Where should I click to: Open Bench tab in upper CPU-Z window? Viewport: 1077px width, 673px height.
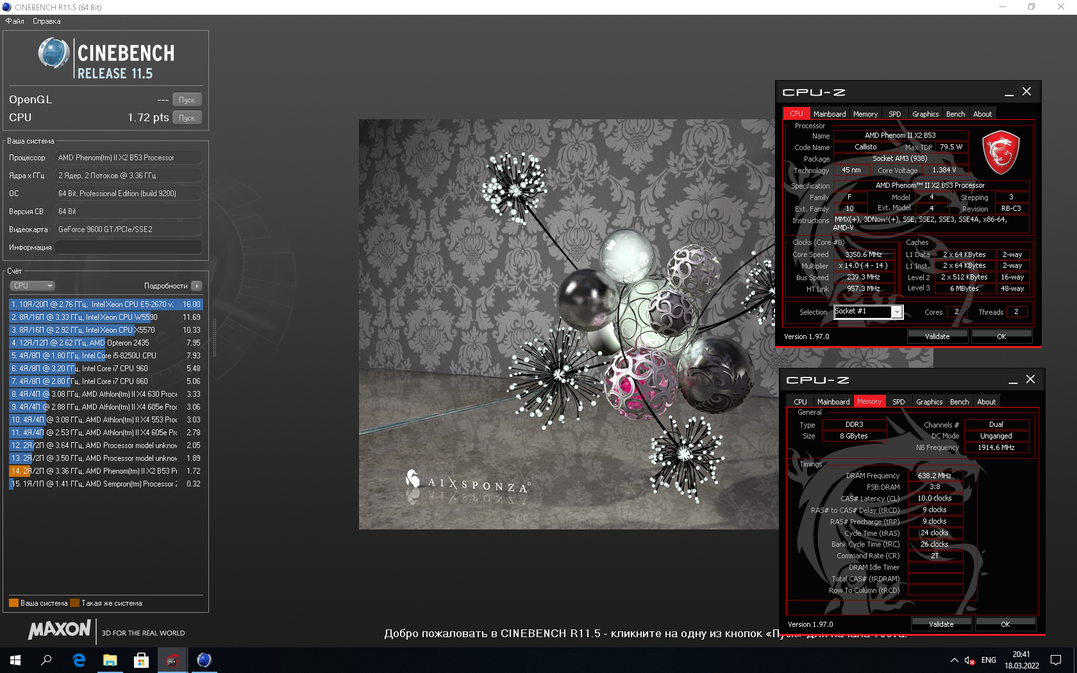click(x=956, y=114)
